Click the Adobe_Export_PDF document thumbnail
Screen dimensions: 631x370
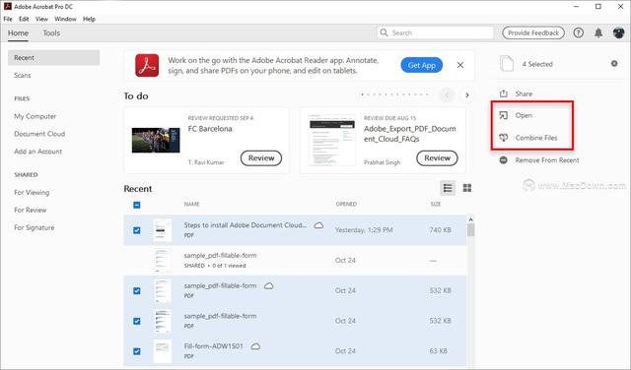click(332, 140)
